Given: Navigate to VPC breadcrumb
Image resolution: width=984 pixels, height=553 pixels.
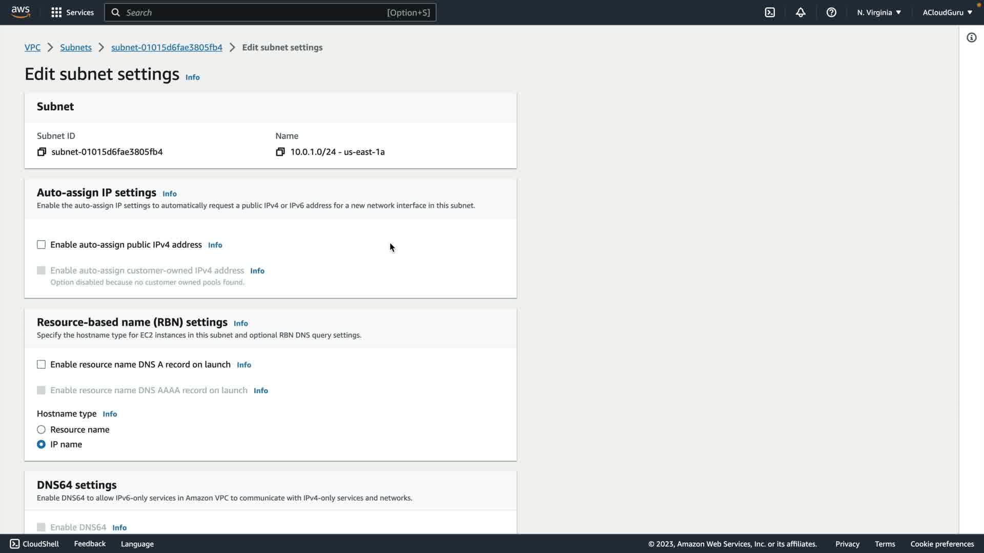Looking at the screenshot, I should coord(32,47).
